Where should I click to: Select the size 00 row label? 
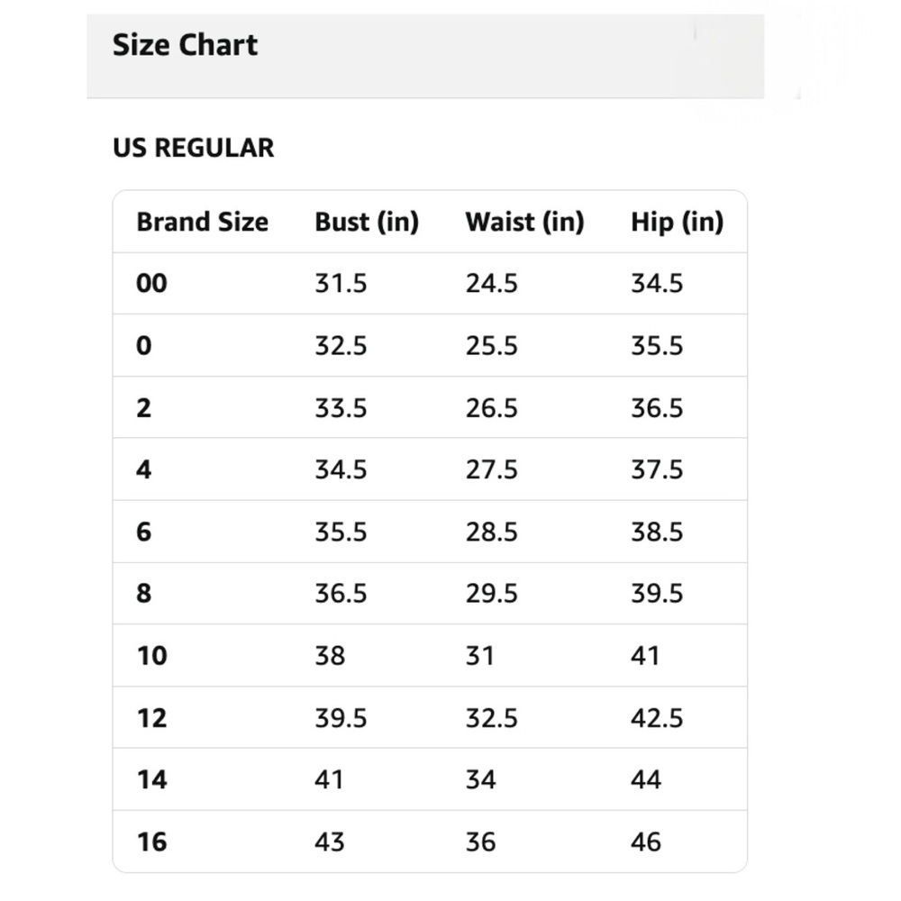[151, 283]
